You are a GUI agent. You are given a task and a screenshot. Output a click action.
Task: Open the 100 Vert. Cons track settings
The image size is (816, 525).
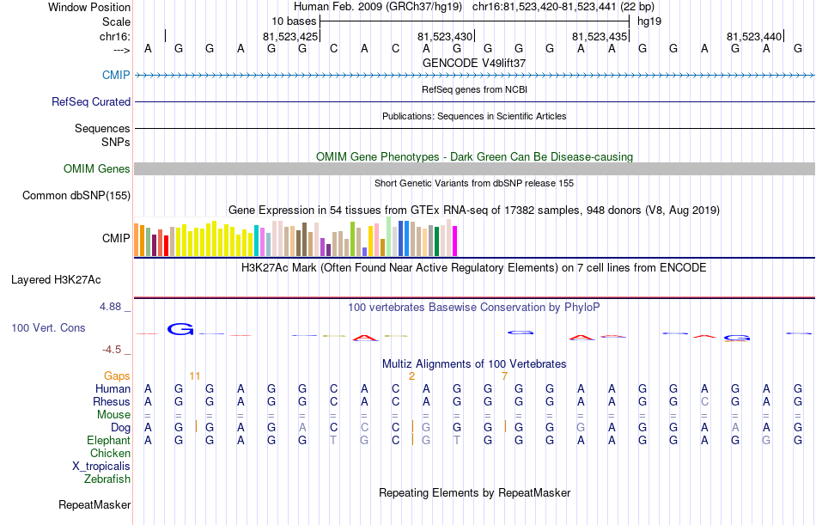tap(48, 327)
